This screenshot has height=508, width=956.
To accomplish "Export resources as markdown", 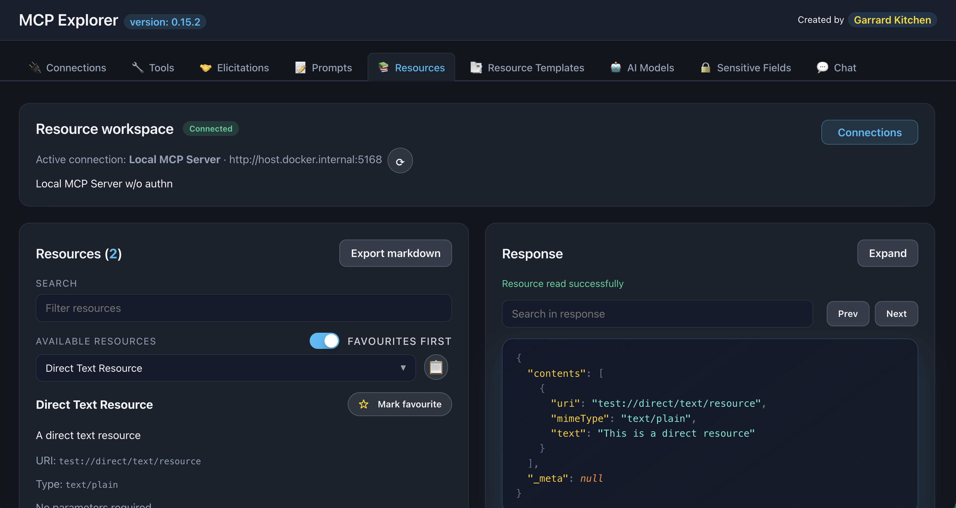I will click(395, 253).
